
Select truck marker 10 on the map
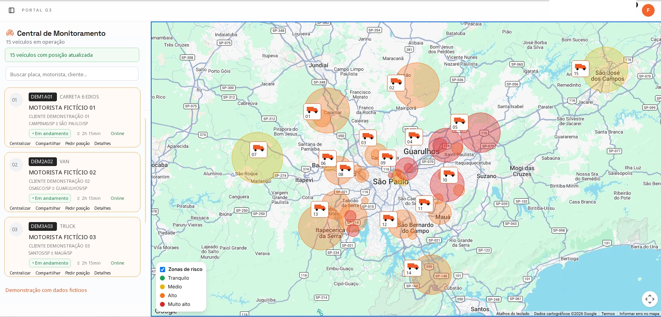pyautogui.click(x=449, y=175)
